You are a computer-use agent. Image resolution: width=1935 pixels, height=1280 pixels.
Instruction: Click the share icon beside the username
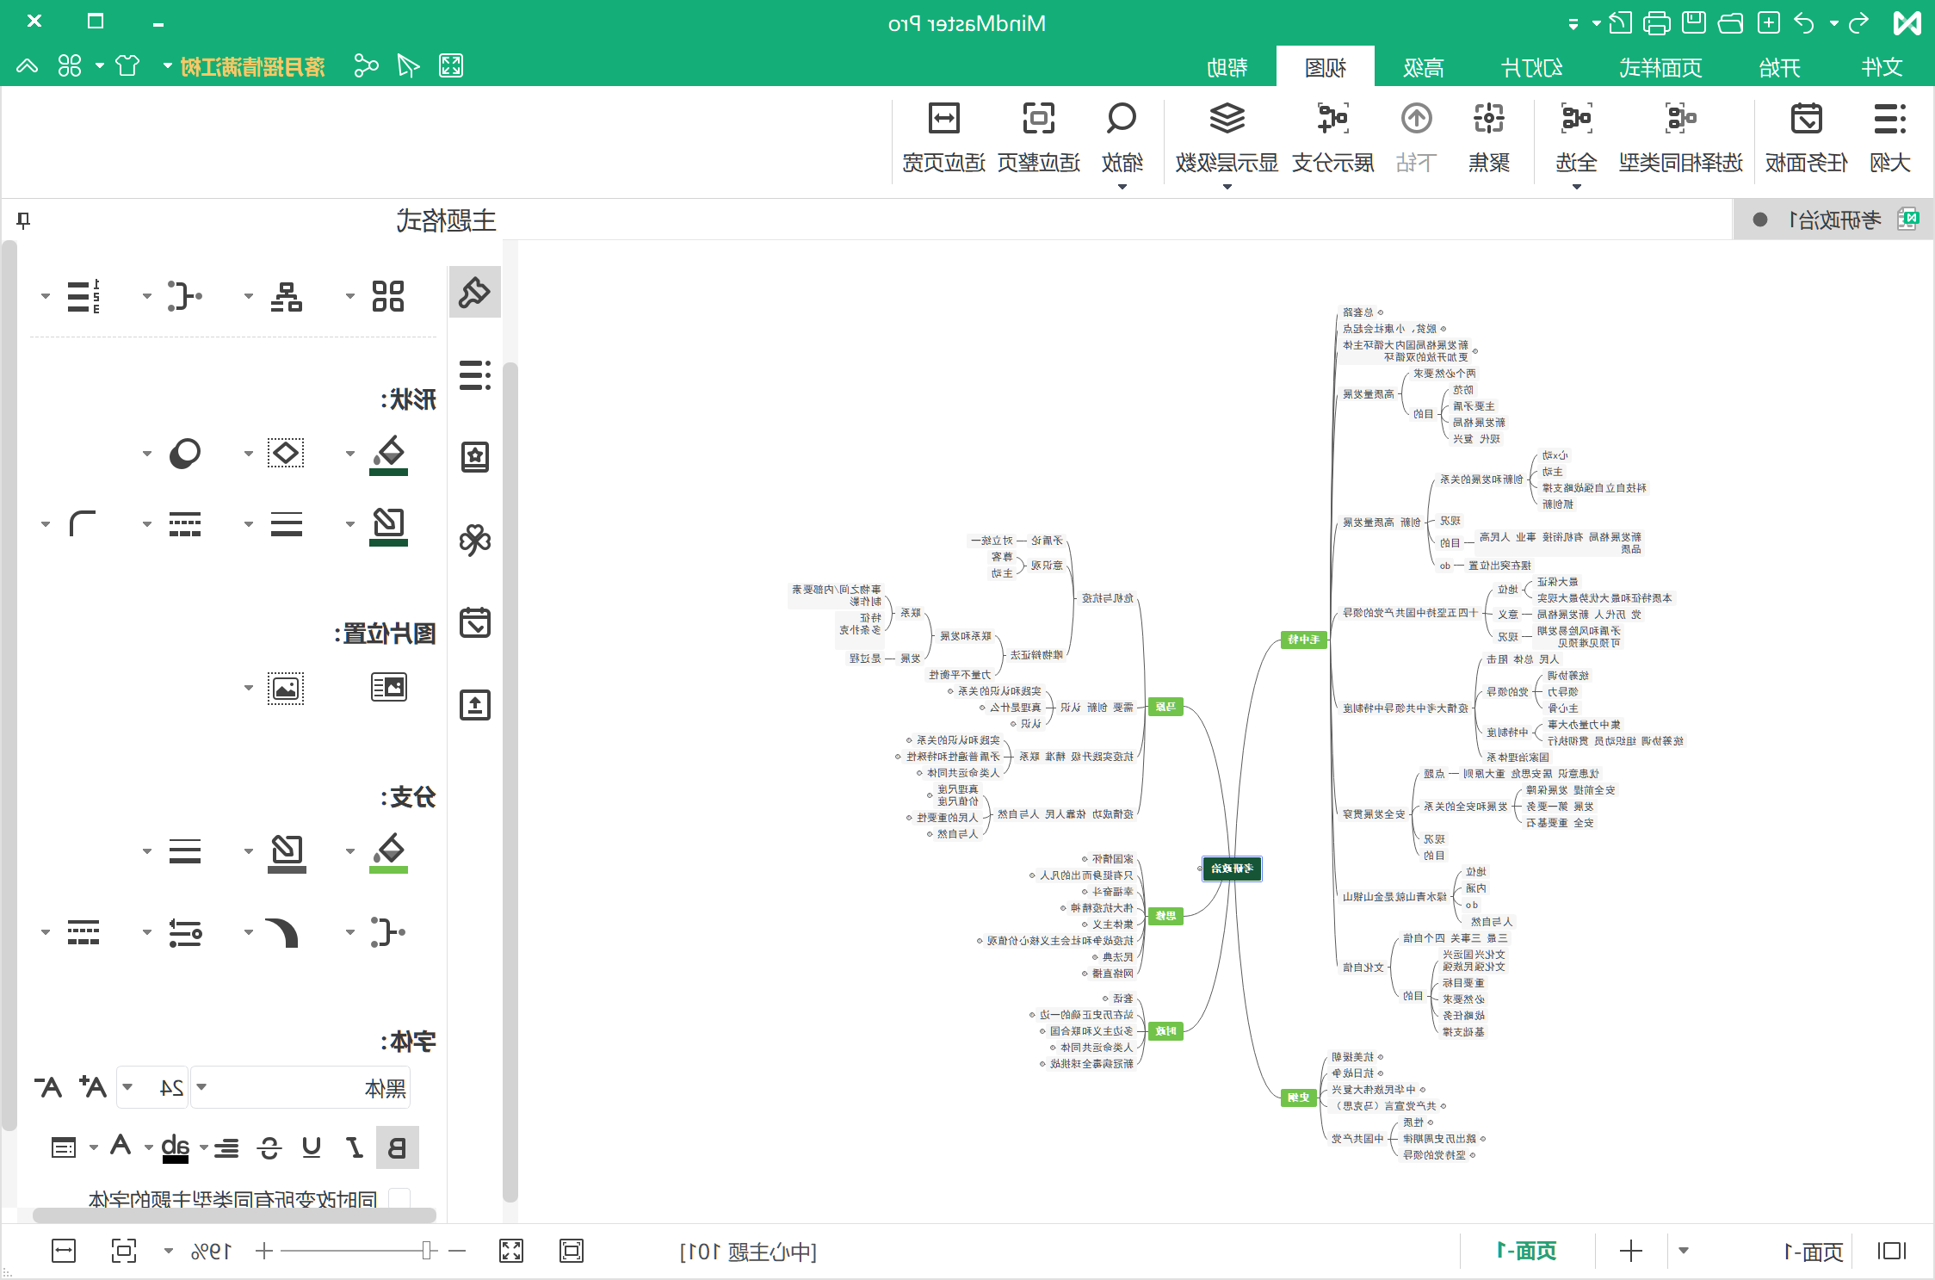pyautogui.click(x=366, y=66)
